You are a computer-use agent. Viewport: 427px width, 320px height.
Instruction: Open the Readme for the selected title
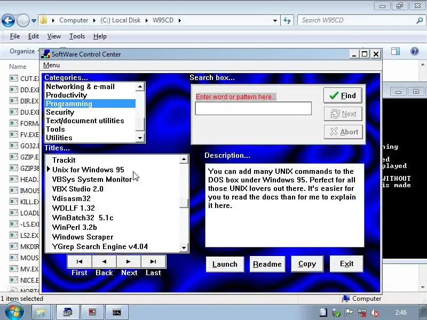[267, 264]
